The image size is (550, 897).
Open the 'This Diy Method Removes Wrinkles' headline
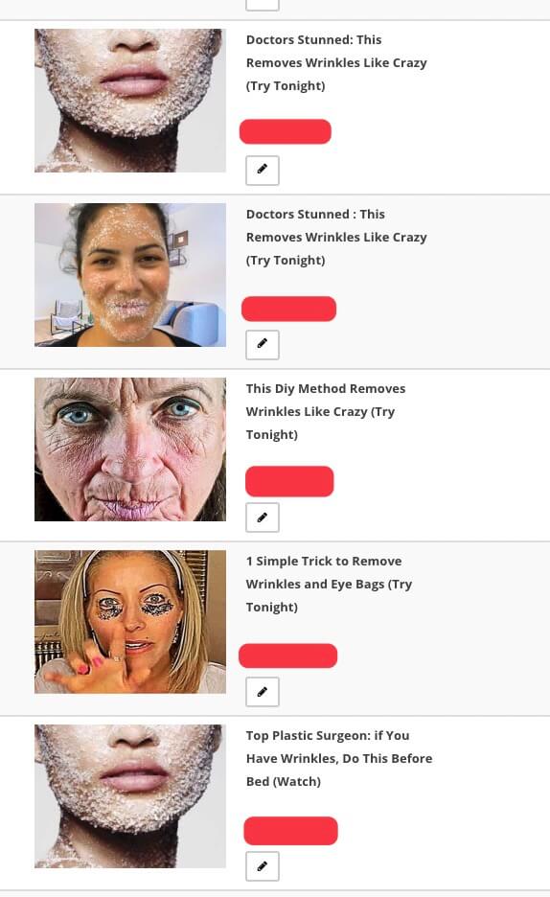pyautogui.click(x=326, y=411)
